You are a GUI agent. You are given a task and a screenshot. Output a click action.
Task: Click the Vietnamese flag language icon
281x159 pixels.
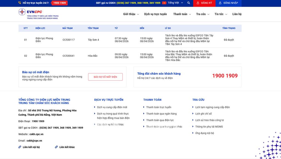[164, 3]
